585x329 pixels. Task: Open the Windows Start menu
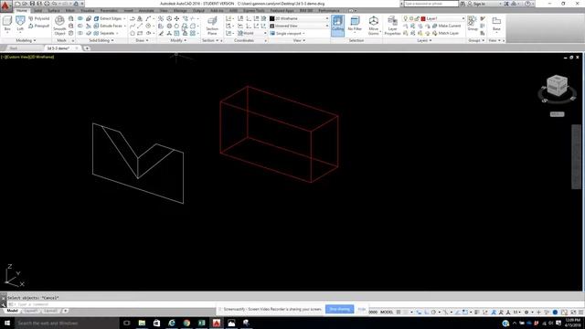pos(7,323)
